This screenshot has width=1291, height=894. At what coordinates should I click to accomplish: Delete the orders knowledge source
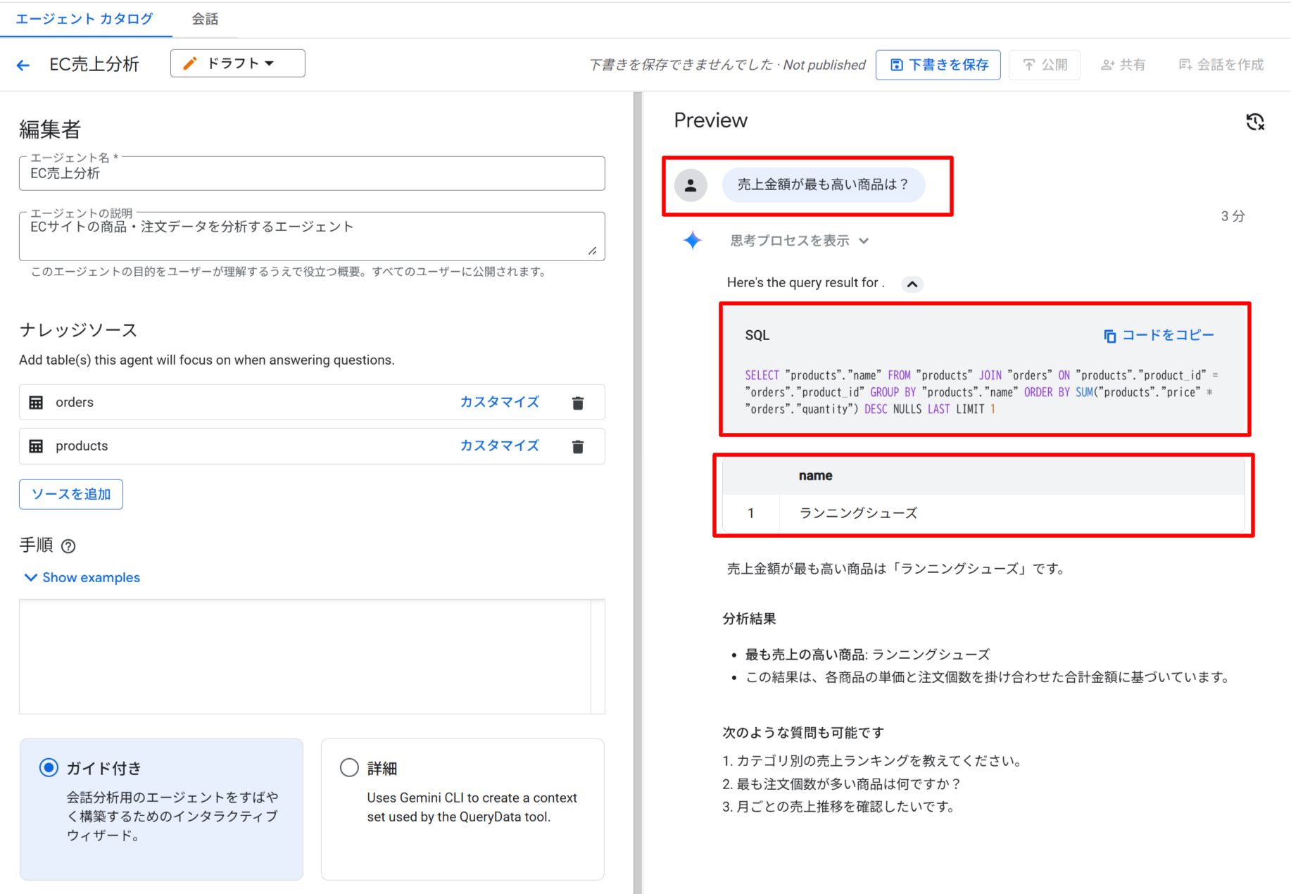[578, 402]
